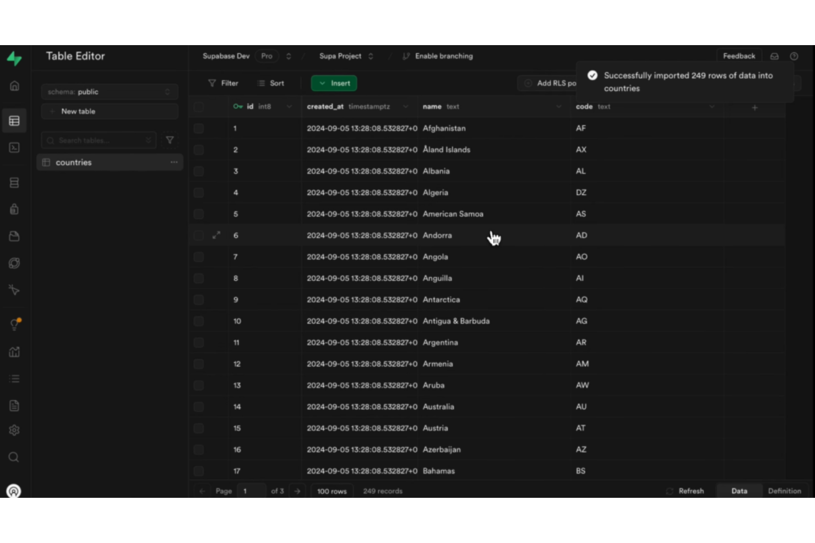The image size is (815, 543).
Task: Go to previous page arrow
Action: [202, 491]
